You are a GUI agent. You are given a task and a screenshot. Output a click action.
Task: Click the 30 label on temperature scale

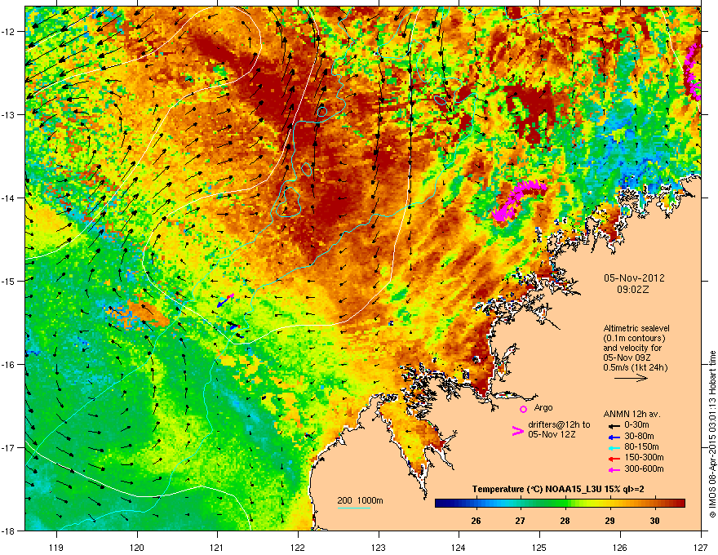point(655,521)
